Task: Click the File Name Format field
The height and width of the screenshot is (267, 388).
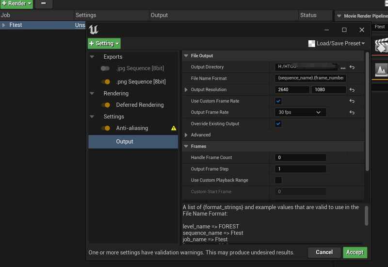Action: click(310, 78)
